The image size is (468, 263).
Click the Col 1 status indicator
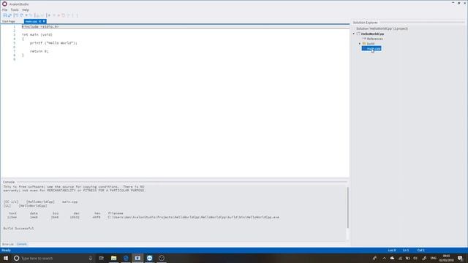pyautogui.click(x=421, y=251)
